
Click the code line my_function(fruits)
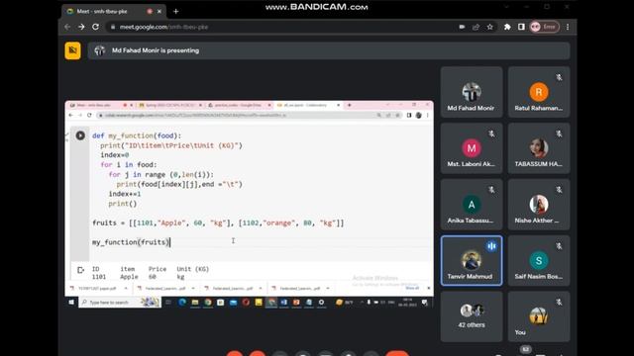131,242
